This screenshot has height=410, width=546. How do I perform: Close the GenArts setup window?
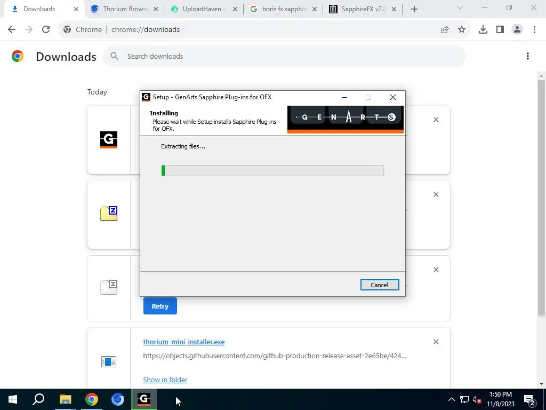(x=393, y=97)
